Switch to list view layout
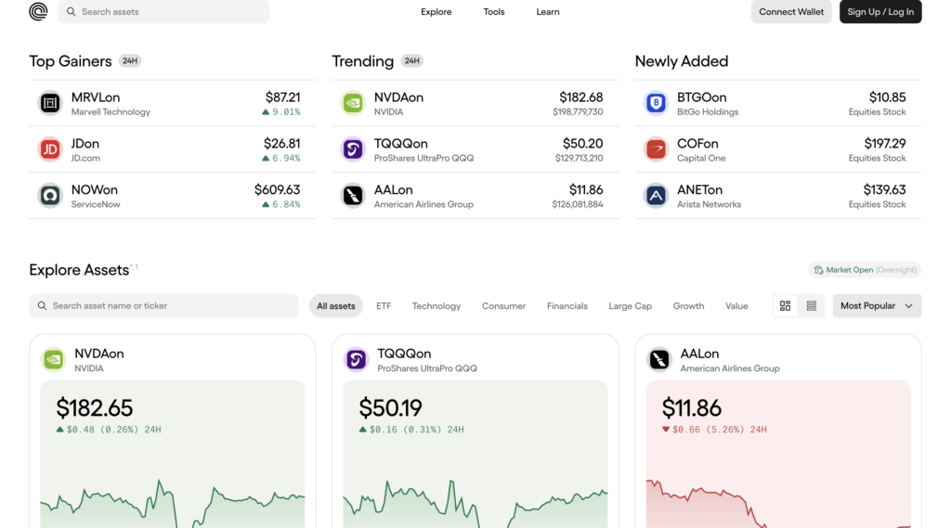Screen dimensions: 951x528 811,306
